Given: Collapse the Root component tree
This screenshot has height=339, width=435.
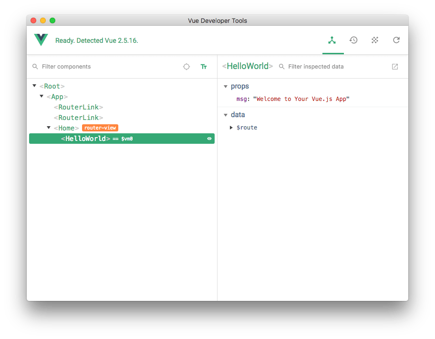Looking at the screenshot, I should [x=34, y=86].
